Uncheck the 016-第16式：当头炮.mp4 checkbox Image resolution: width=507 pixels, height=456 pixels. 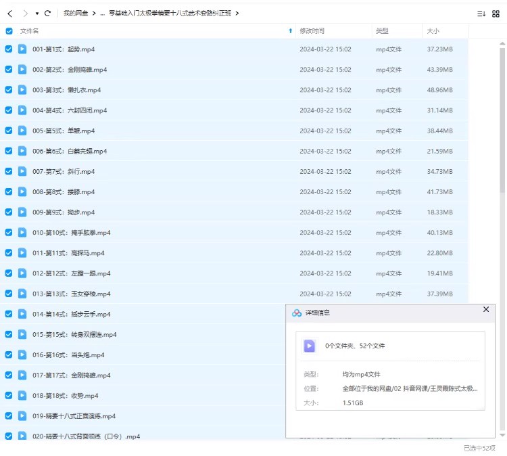point(9,355)
